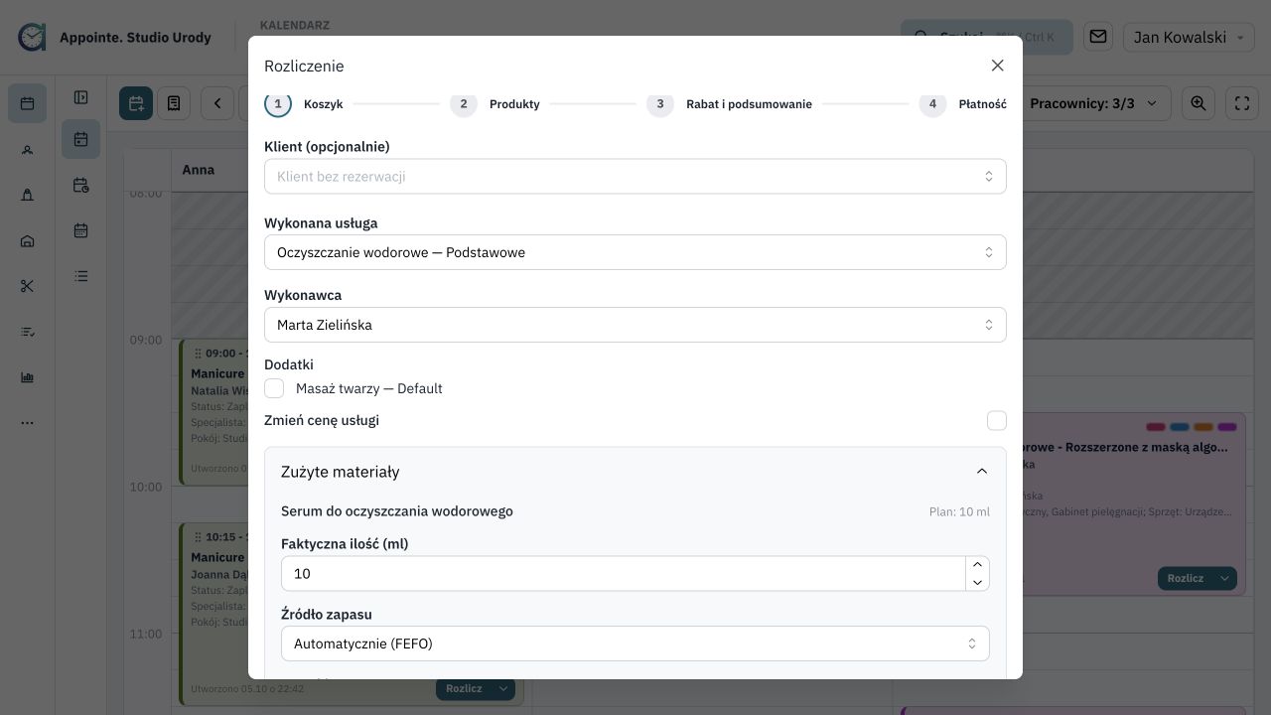
Task: Click the Faktyczna ilość (ml) input field
Action: (x=624, y=573)
